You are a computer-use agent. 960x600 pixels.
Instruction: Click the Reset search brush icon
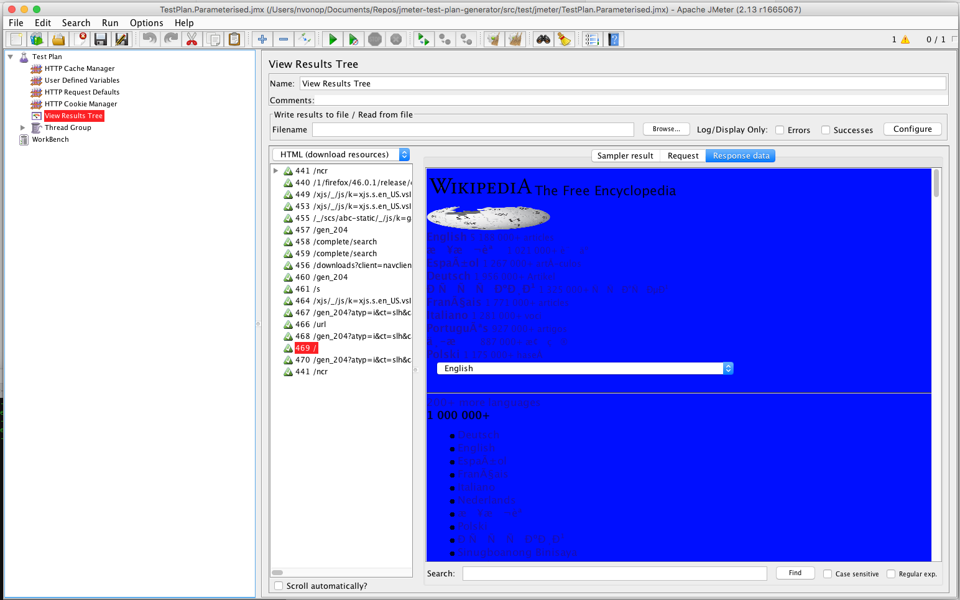[565, 39]
